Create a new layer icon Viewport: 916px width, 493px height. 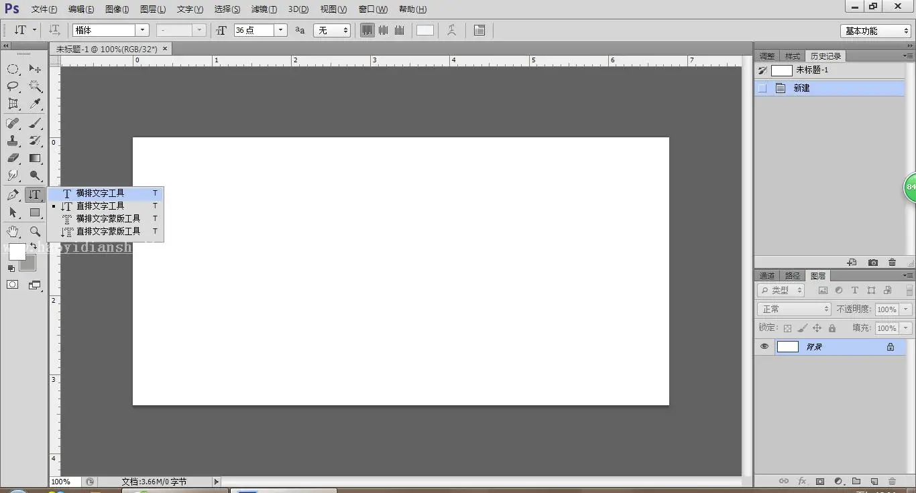[x=874, y=481]
